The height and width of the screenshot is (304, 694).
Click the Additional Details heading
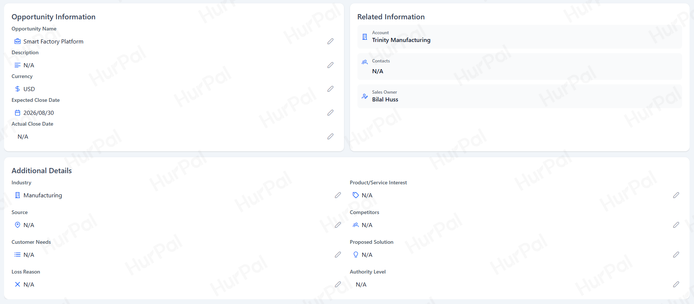click(x=42, y=171)
